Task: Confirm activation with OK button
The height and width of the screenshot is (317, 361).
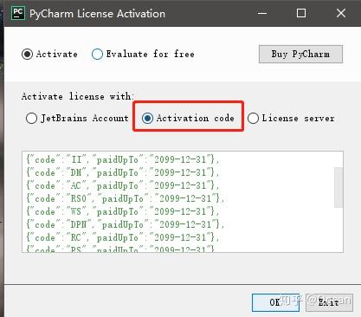Action: coord(275,302)
